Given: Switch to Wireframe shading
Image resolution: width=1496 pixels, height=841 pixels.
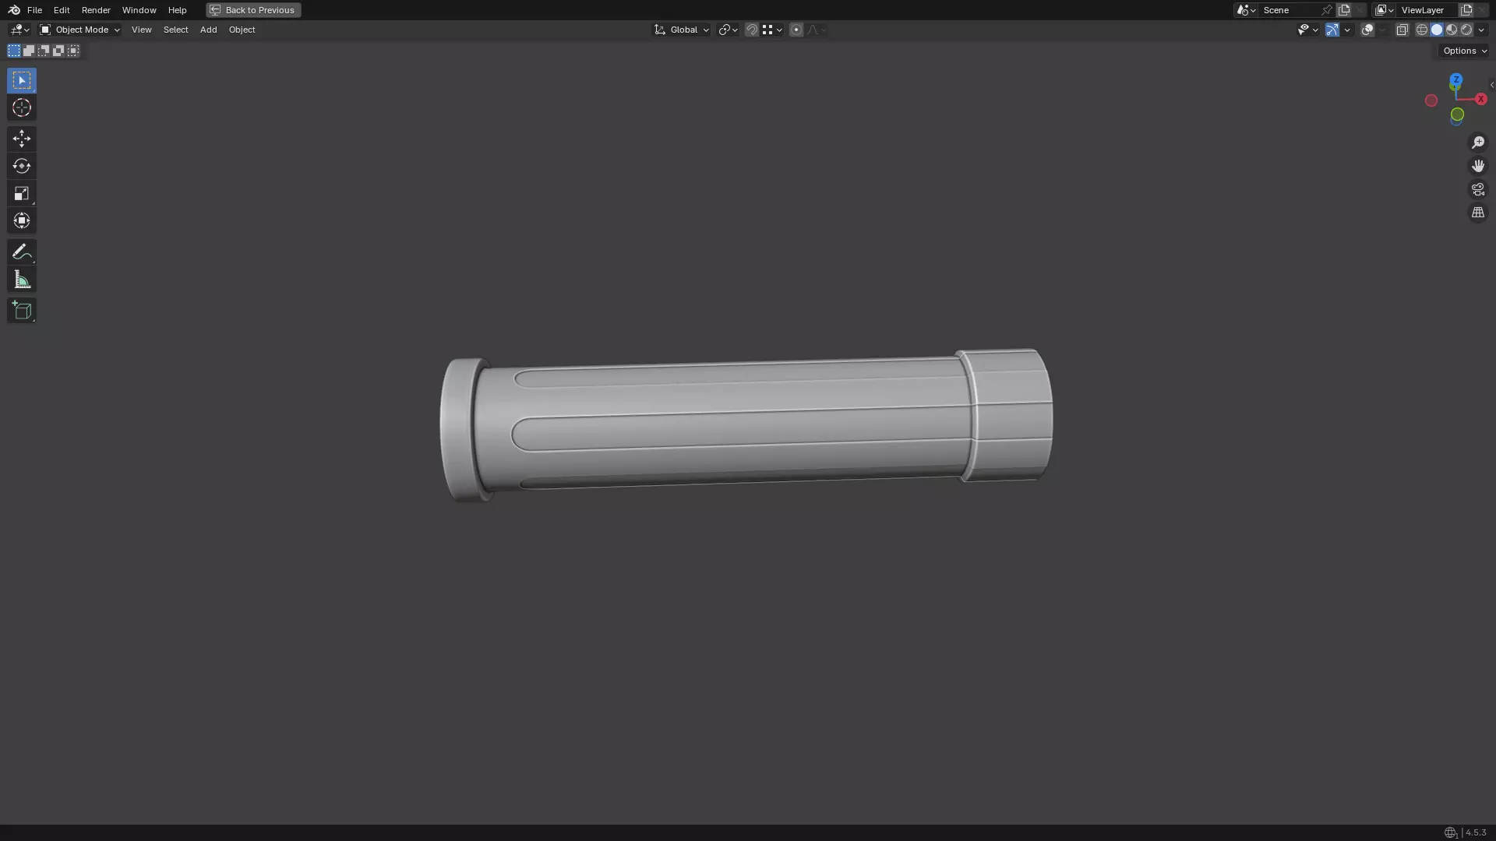Looking at the screenshot, I should tap(1422, 30).
